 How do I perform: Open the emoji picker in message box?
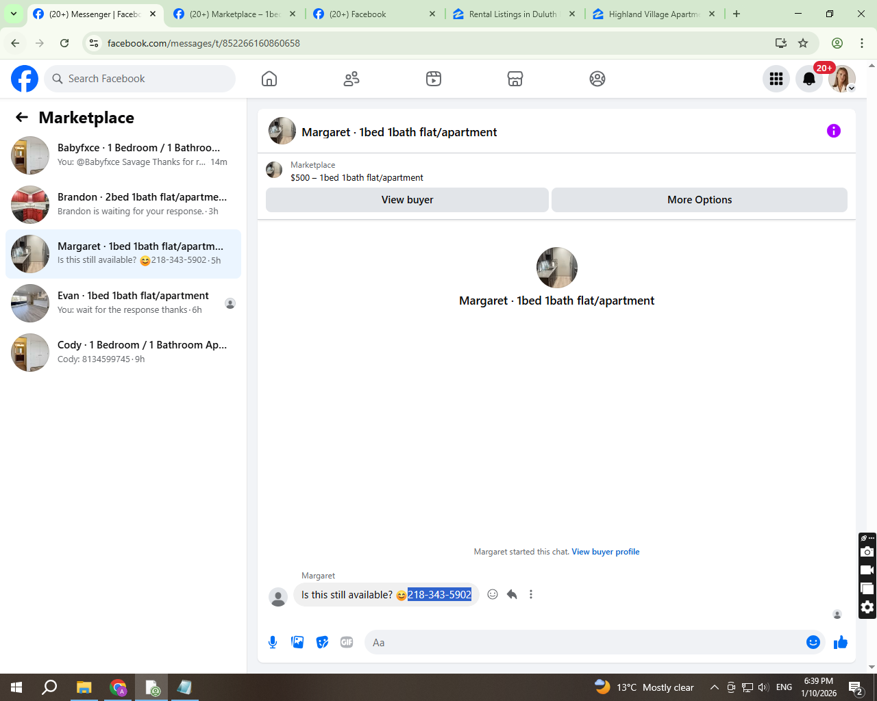click(x=813, y=642)
